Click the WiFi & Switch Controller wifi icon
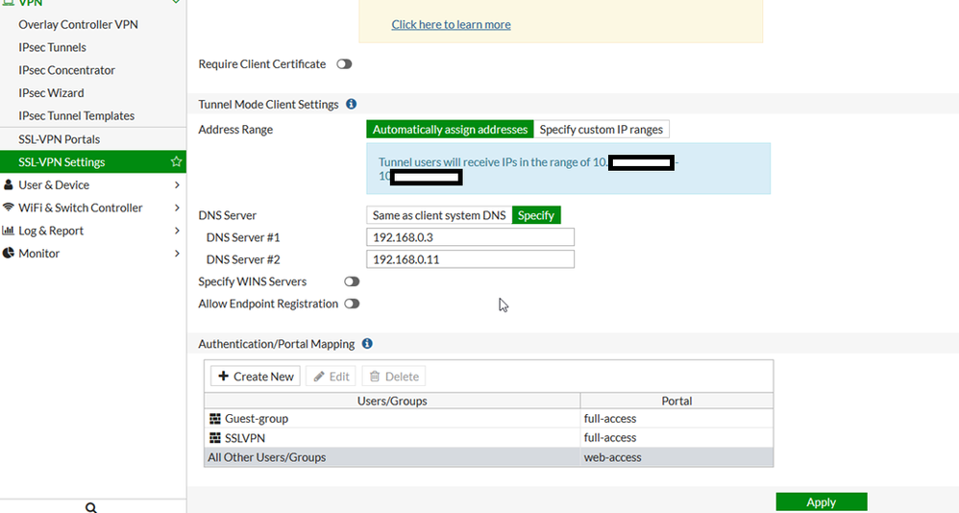Screen dimensions: 959x513 point(8,208)
